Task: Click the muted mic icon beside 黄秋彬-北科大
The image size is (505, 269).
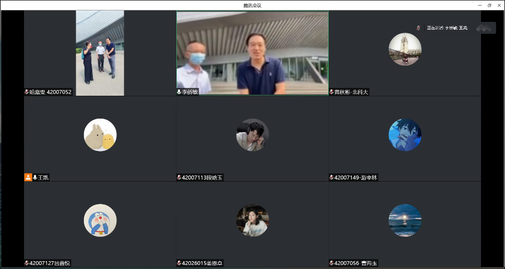Action: pos(331,92)
